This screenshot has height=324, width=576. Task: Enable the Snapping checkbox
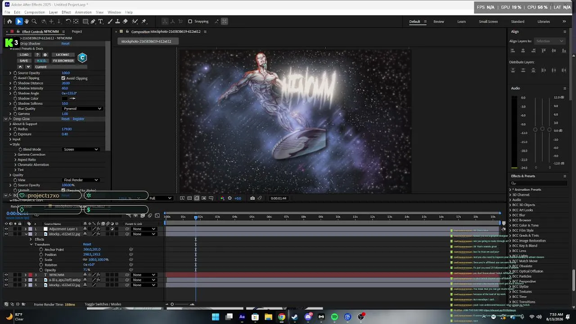[x=190, y=21]
